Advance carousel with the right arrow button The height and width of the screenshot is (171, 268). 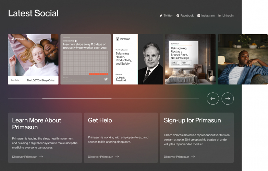click(228, 98)
